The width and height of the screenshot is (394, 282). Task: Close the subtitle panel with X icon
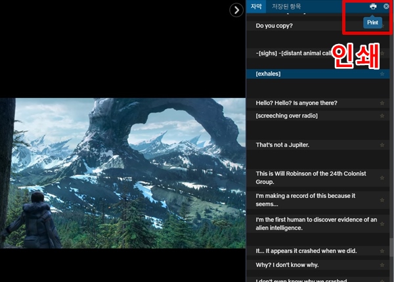pyautogui.click(x=386, y=7)
